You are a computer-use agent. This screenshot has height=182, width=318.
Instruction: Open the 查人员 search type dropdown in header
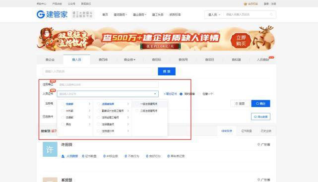214,14
